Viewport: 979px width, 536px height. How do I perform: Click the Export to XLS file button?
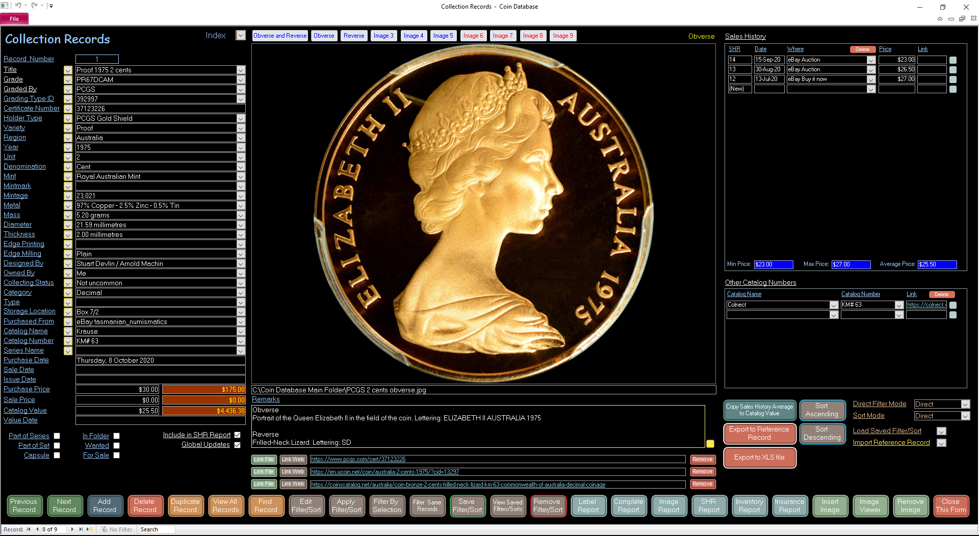[x=759, y=458]
